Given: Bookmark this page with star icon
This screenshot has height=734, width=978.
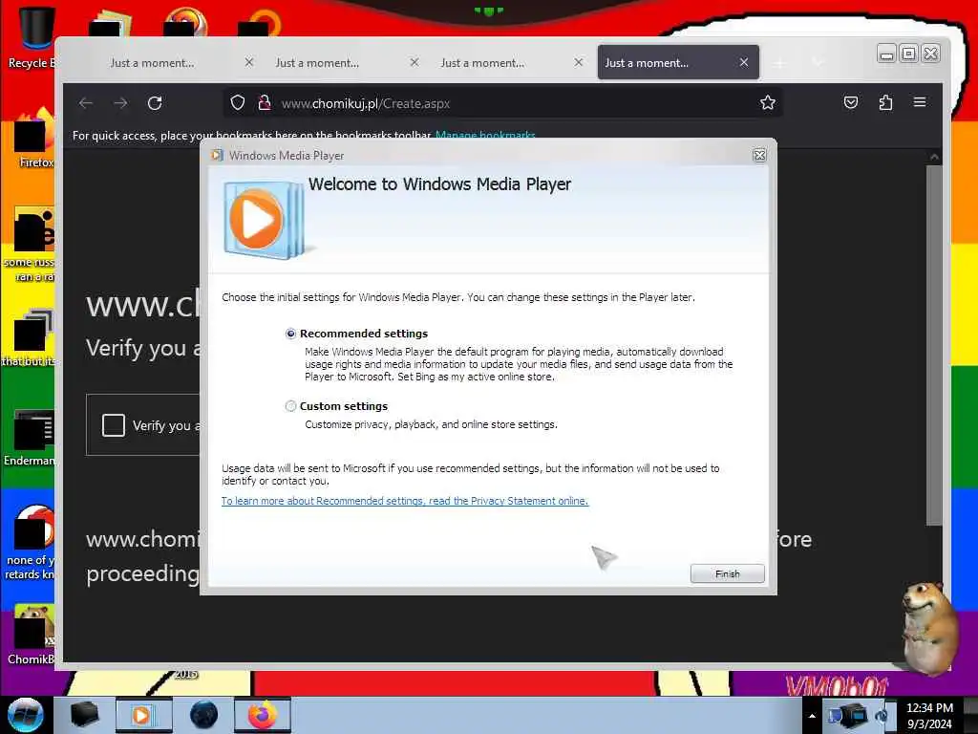Looking at the screenshot, I should point(768,103).
